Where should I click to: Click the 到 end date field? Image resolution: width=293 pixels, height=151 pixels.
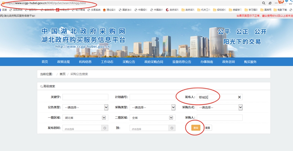tap(149, 128)
